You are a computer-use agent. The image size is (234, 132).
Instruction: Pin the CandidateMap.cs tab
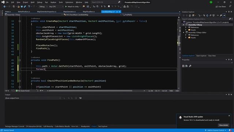pos(117,12)
